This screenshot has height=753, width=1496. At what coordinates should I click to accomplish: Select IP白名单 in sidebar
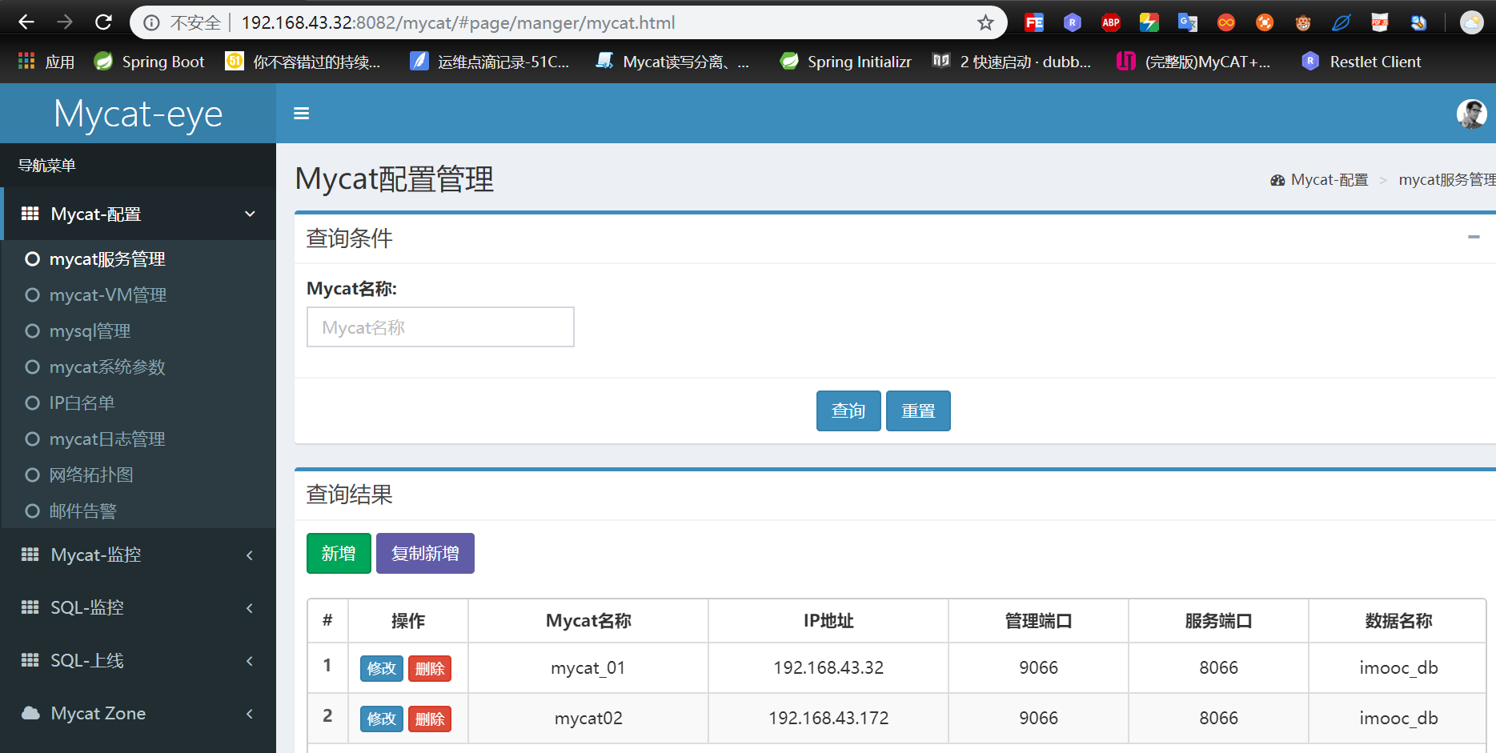(x=82, y=403)
